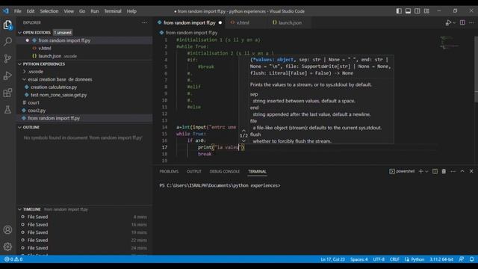Open the Search view in activity bar

7,42
